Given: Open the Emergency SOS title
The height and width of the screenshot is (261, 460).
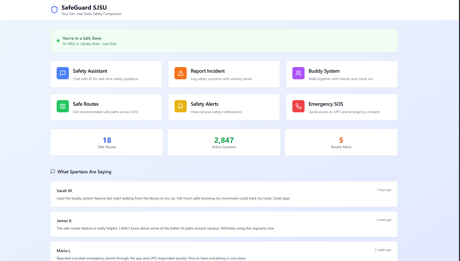Looking at the screenshot, I should 326,104.
